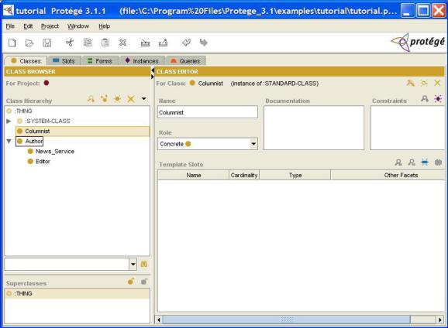Click the Redo arrow toolbar icon
The width and height of the screenshot is (448, 328).
pos(203,43)
